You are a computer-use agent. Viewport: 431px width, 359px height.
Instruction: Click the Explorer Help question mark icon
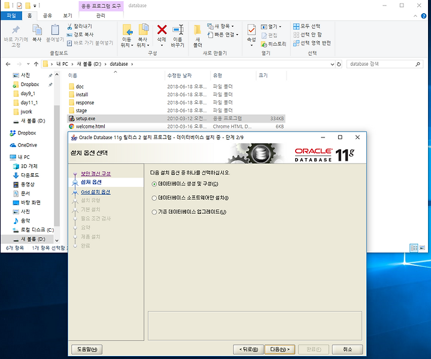click(x=424, y=16)
